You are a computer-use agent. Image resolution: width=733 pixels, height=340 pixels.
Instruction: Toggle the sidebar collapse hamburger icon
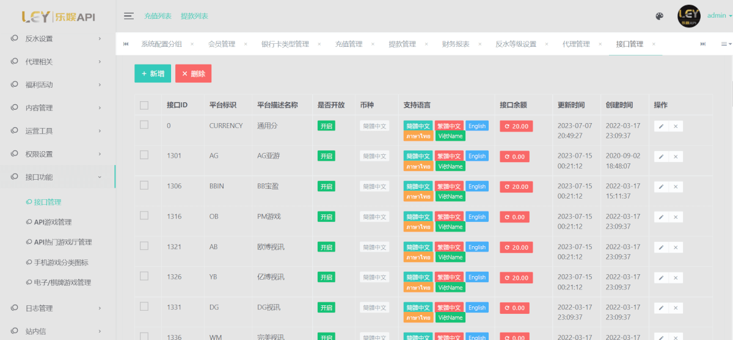pyautogui.click(x=129, y=16)
